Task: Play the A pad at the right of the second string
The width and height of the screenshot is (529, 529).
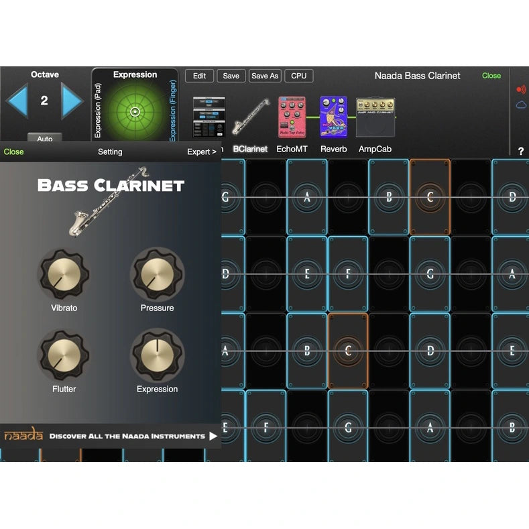Action: [511, 274]
